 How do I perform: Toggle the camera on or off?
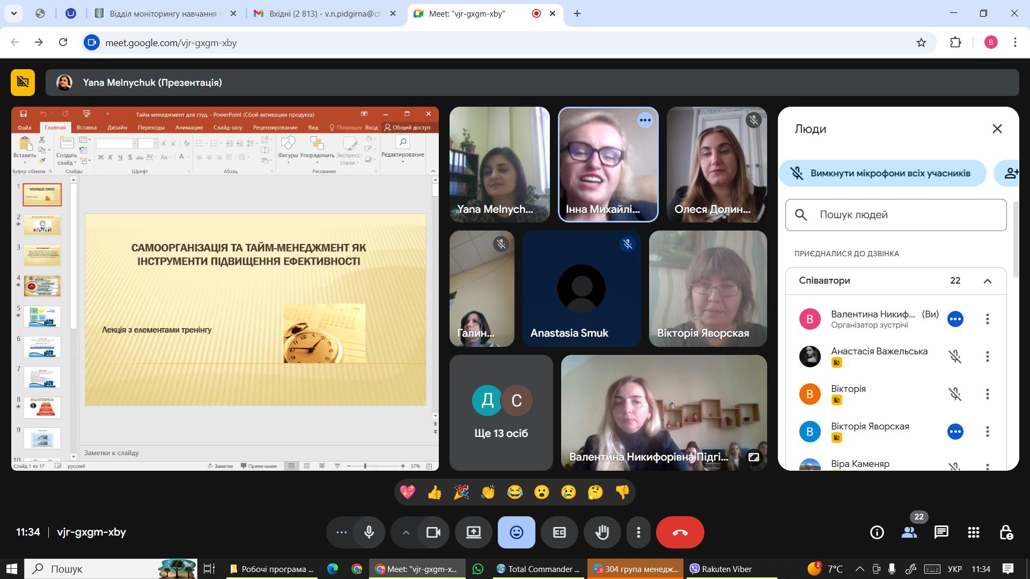pyautogui.click(x=433, y=532)
